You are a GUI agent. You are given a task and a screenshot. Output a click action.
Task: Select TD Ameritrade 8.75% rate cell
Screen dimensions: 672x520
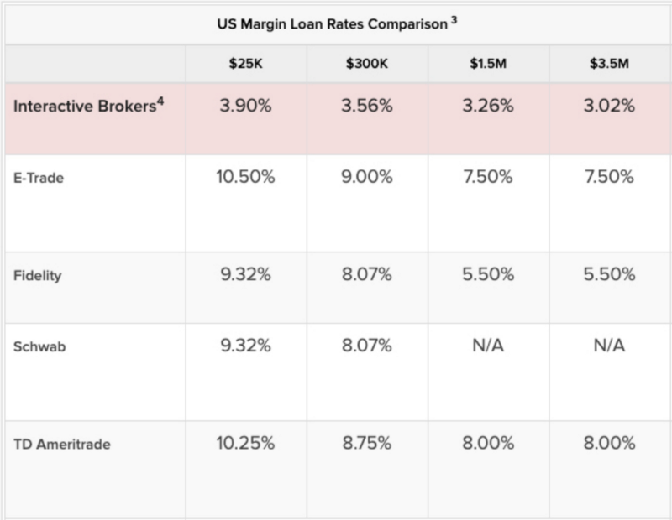[x=367, y=444]
